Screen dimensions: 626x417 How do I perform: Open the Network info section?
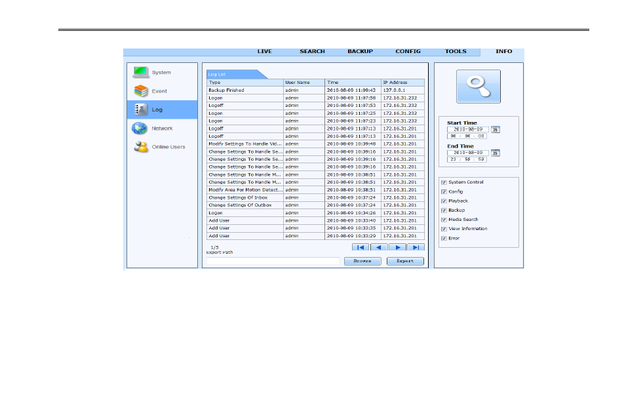162,129
